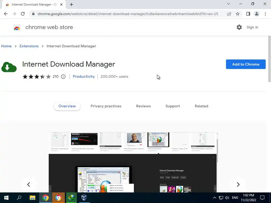Open the network status tray icon

[221, 198]
